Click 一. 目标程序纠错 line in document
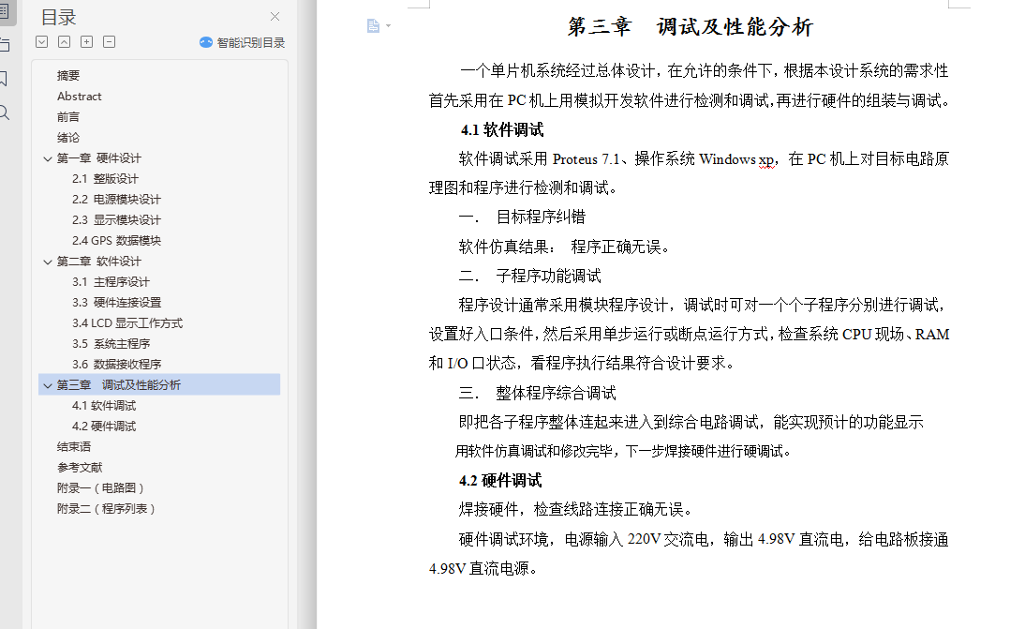1010x629 pixels. pyautogui.click(x=522, y=217)
